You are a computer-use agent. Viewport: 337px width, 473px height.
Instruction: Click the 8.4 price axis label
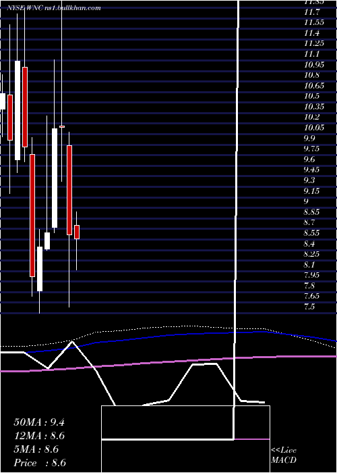[309, 244]
